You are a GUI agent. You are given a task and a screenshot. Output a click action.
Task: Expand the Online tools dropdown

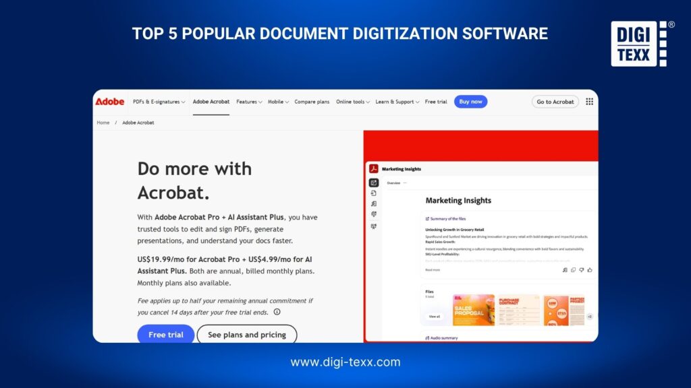353,102
